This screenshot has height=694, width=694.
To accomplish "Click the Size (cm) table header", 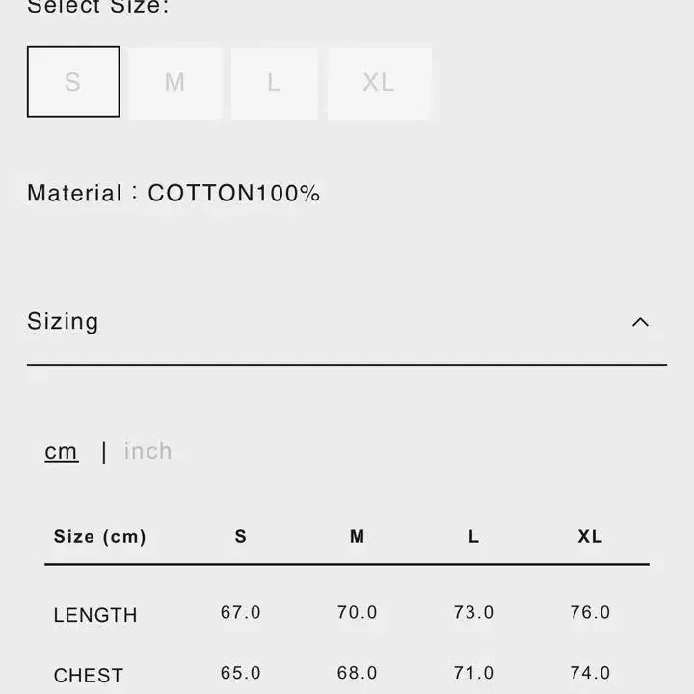I will pyautogui.click(x=100, y=537).
